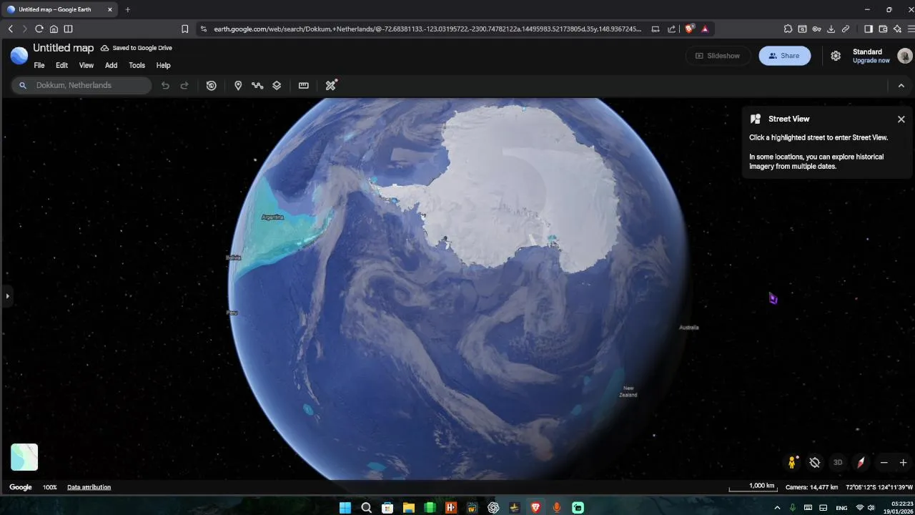Click the compass north icon
The width and height of the screenshot is (915, 515).
(x=861, y=463)
